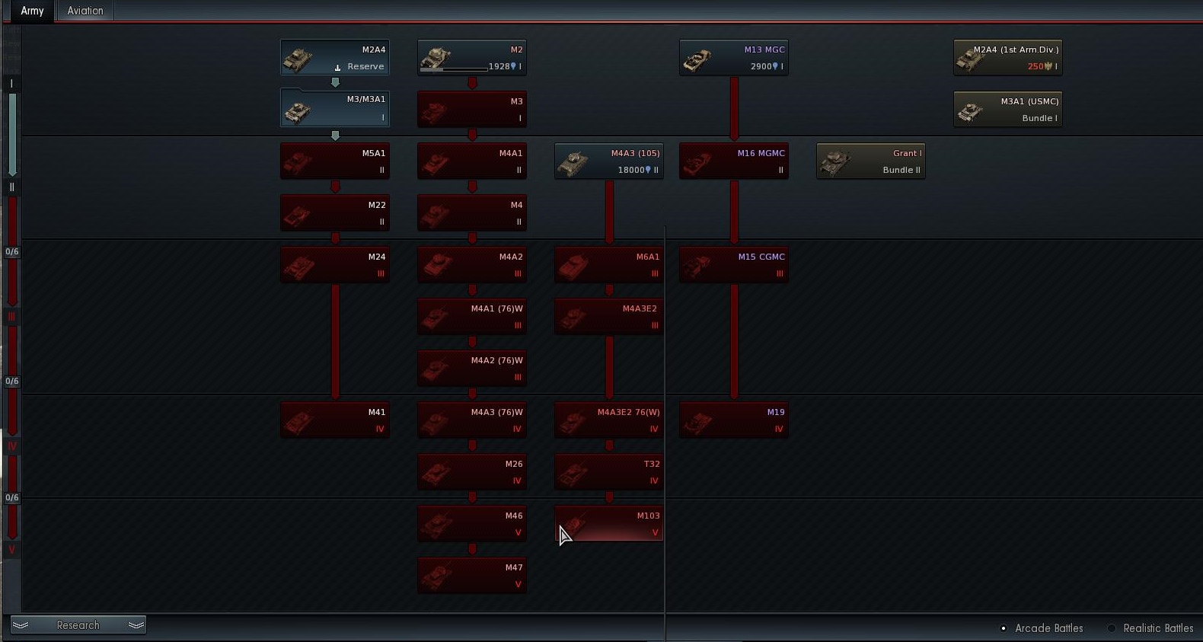The width and height of the screenshot is (1203, 642).
Task: Select the highlighted M103 tank card
Action: (x=609, y=524)
